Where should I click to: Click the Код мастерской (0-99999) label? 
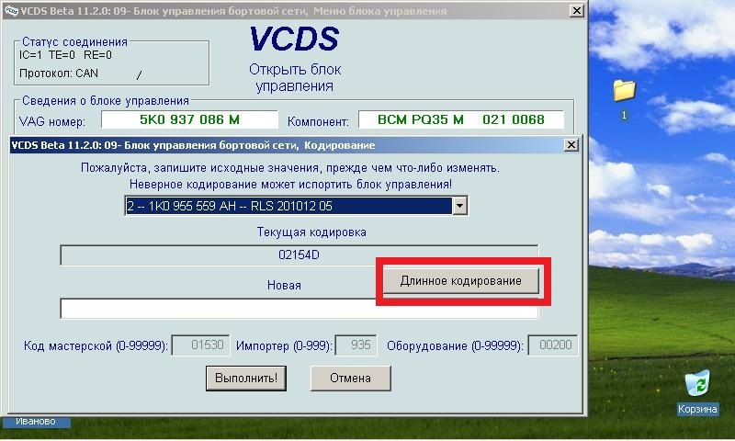click(x=96, y=345)
